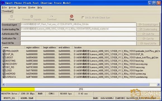
Task: Select the system.img location path
Action: point(110,74)
